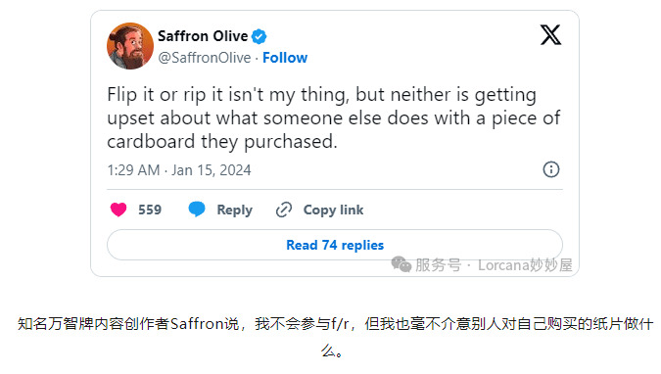Viewport: 661px width, 374px height.
Task: Click the Reply text label
Action: 234,210
